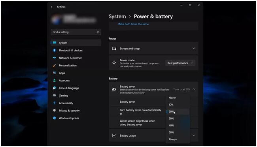The width and height of the screenshot is (257, 147).
Task: Collapse the Battery saver section chevron
Action: point(194,89)
